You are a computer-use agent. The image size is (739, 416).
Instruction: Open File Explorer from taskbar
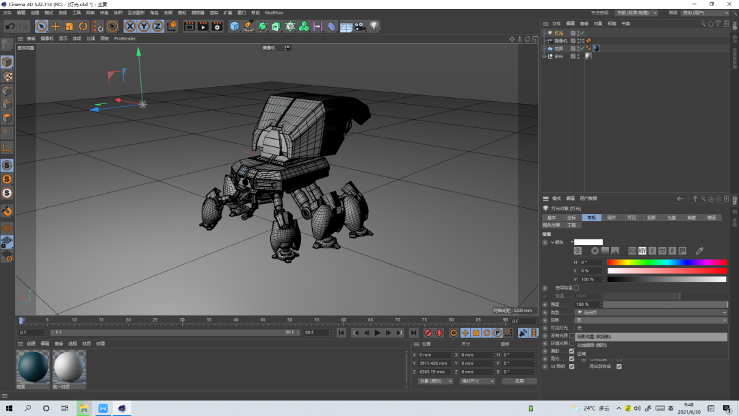click(x=84, y=408)
